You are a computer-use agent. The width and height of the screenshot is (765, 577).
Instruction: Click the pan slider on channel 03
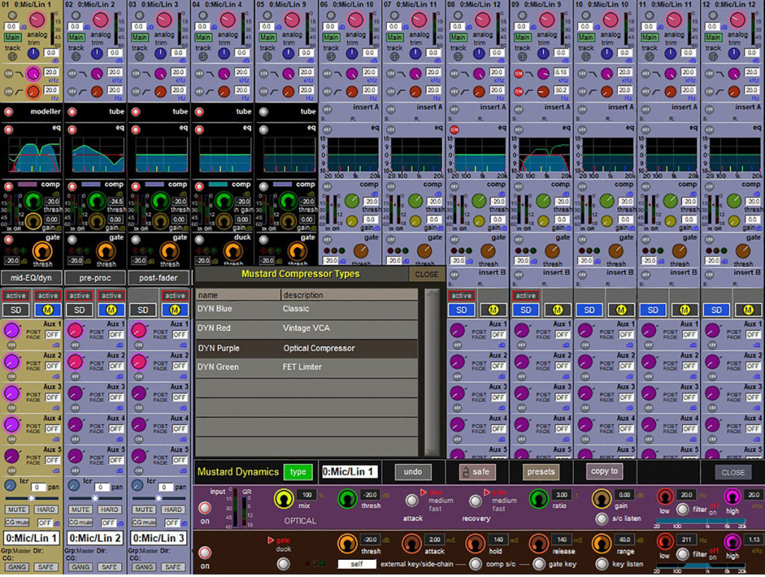coord(158,498)
